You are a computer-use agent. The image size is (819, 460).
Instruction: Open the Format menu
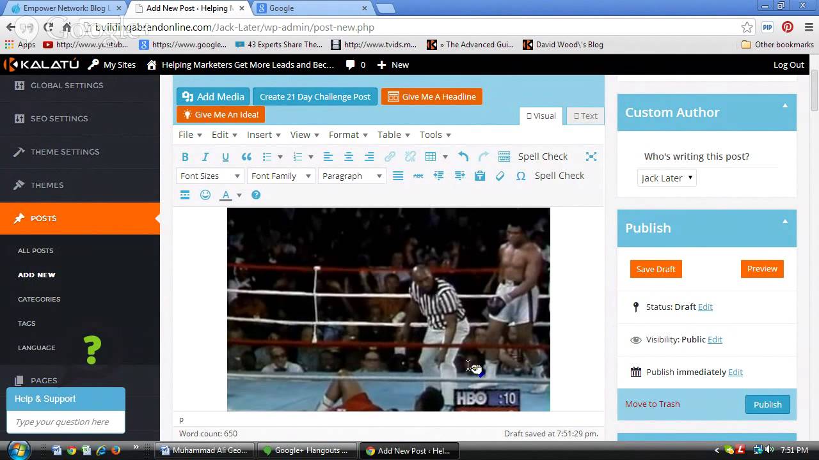coord(348,135)
